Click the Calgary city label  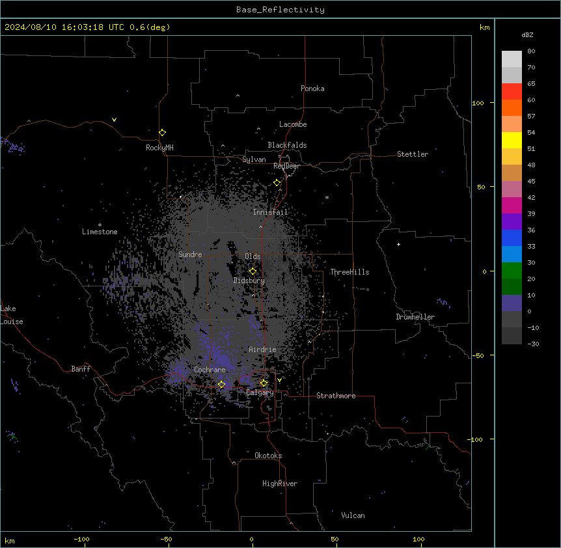[260, 392]
